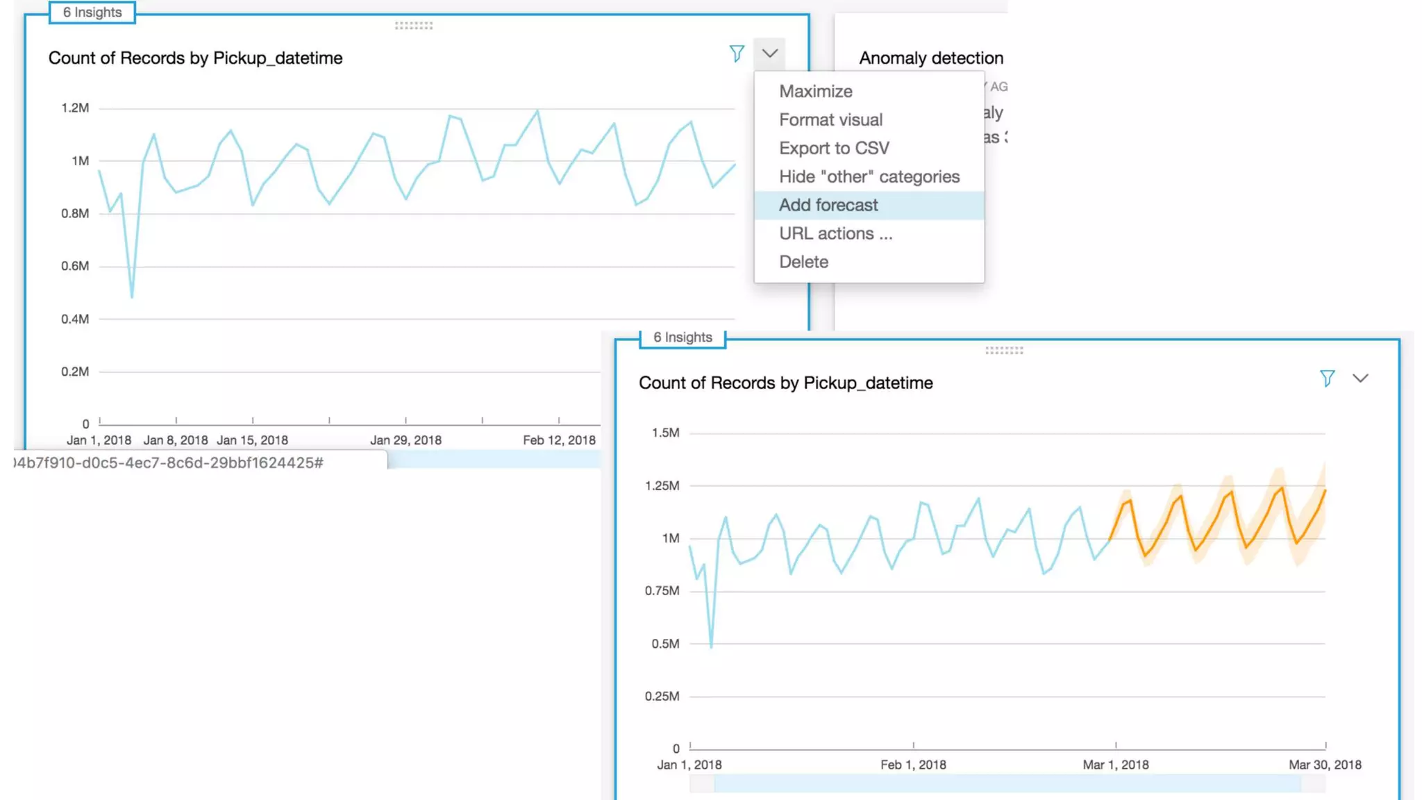
Task: Click the top chart title Count of Records
Action: 195,58
